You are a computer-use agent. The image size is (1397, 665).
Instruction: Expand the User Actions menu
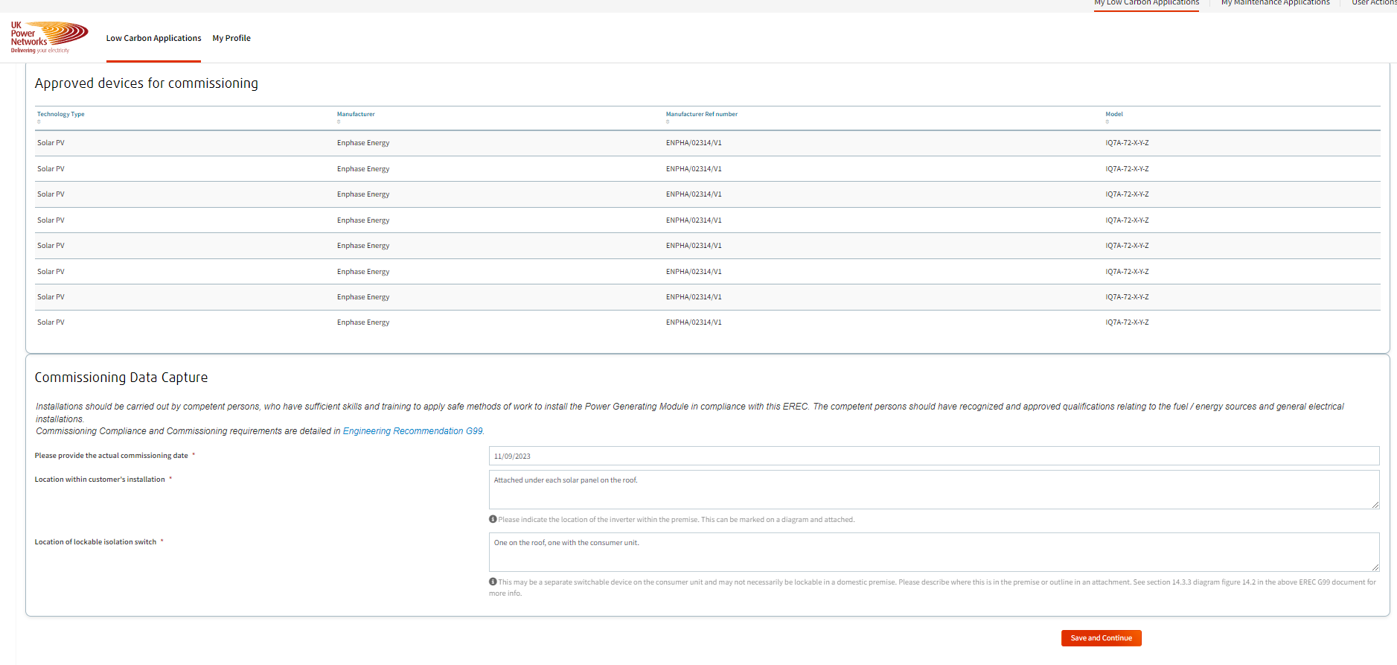[x=1374, y=3]
